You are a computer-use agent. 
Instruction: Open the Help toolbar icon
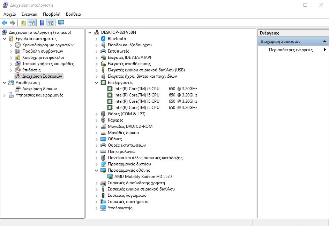coord(42,23)
